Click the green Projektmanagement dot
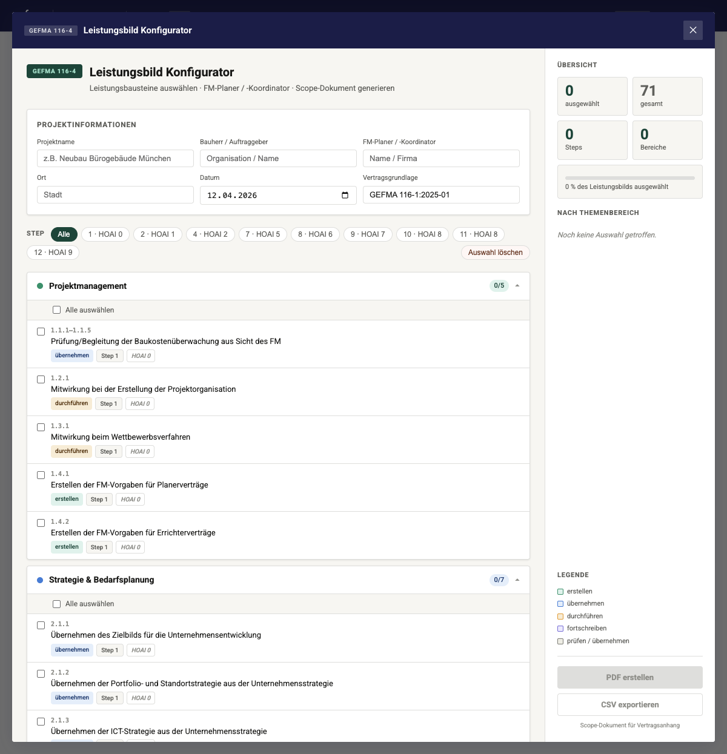 point(40,286)
